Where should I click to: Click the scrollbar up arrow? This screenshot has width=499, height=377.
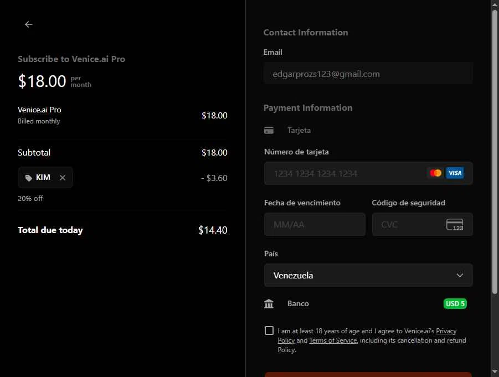pyautogui.click(x=495, y=5)
